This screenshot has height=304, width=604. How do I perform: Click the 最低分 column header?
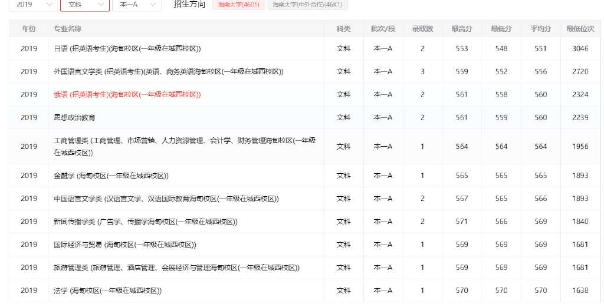(501, 29)
